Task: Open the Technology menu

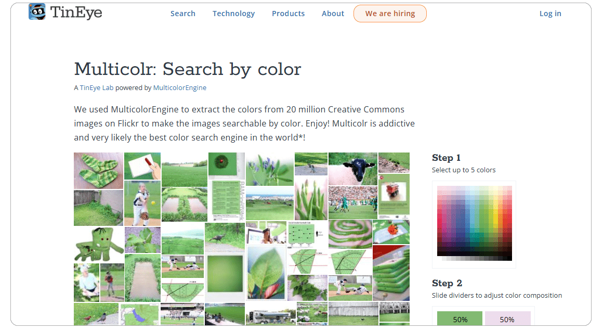Action: pyautogui.click(x=233, y=14)
